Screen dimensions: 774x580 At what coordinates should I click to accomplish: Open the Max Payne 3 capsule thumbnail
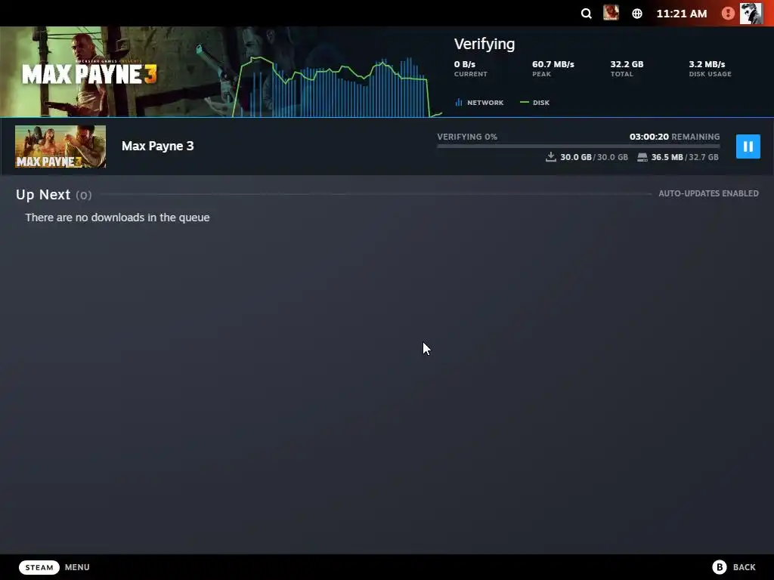[x=60, y=147]
